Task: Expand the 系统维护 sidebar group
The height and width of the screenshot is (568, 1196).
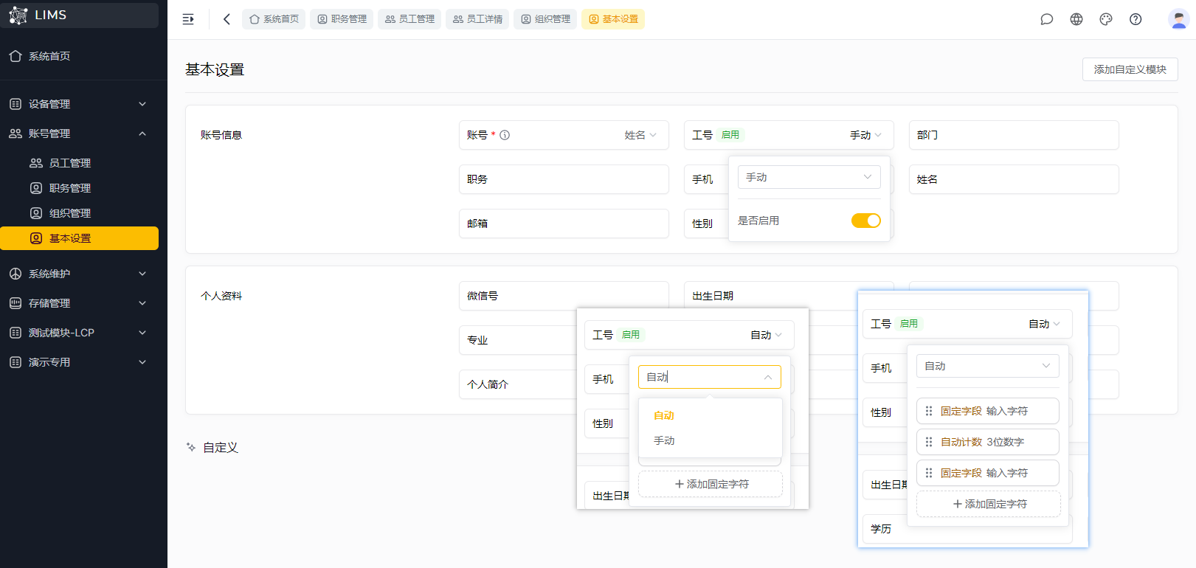Action: pyautogui.click(x=142, y=274)
